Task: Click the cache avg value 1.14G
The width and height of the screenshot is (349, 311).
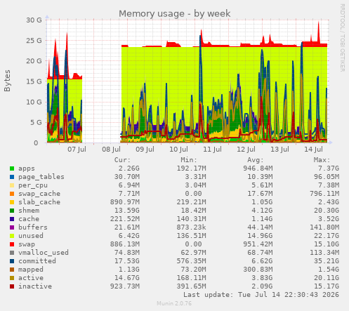Action: pyautogui.click(x=262, y=219)
